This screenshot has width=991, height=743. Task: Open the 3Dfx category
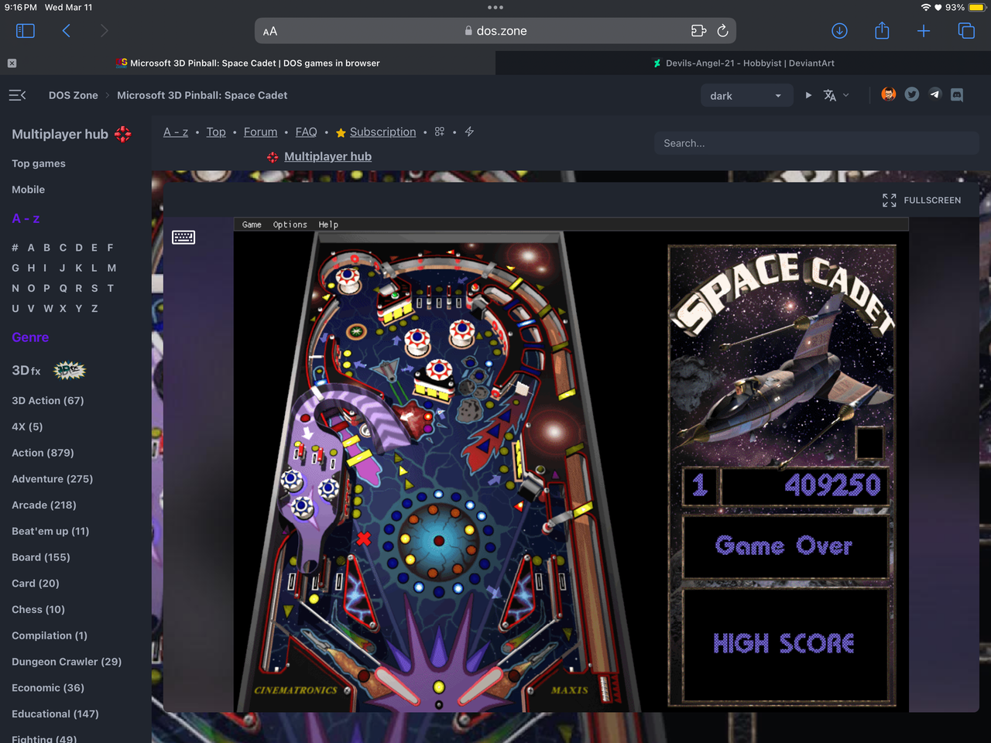tap(48, 370)
